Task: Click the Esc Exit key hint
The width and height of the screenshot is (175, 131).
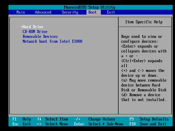Action: click(x=22, y=124)
